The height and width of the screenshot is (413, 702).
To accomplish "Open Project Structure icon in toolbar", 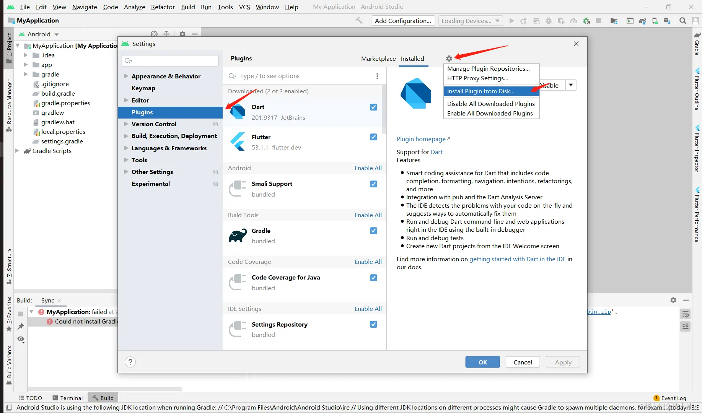I will click(x=614, y=21).
